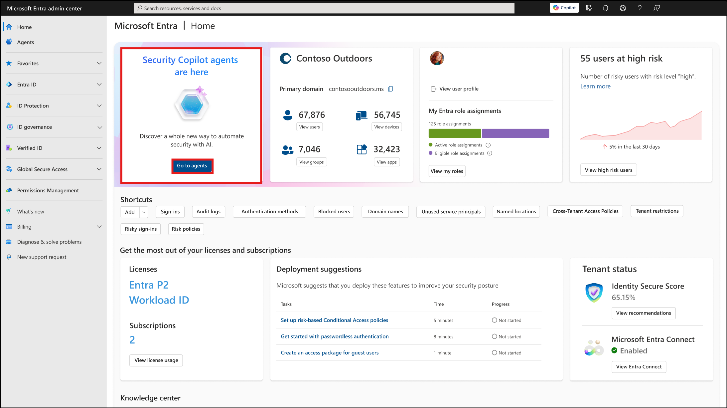The height and width of the screenshot is (408, 727).
Task: Open the settings gear icon
Action: [623, 8]
